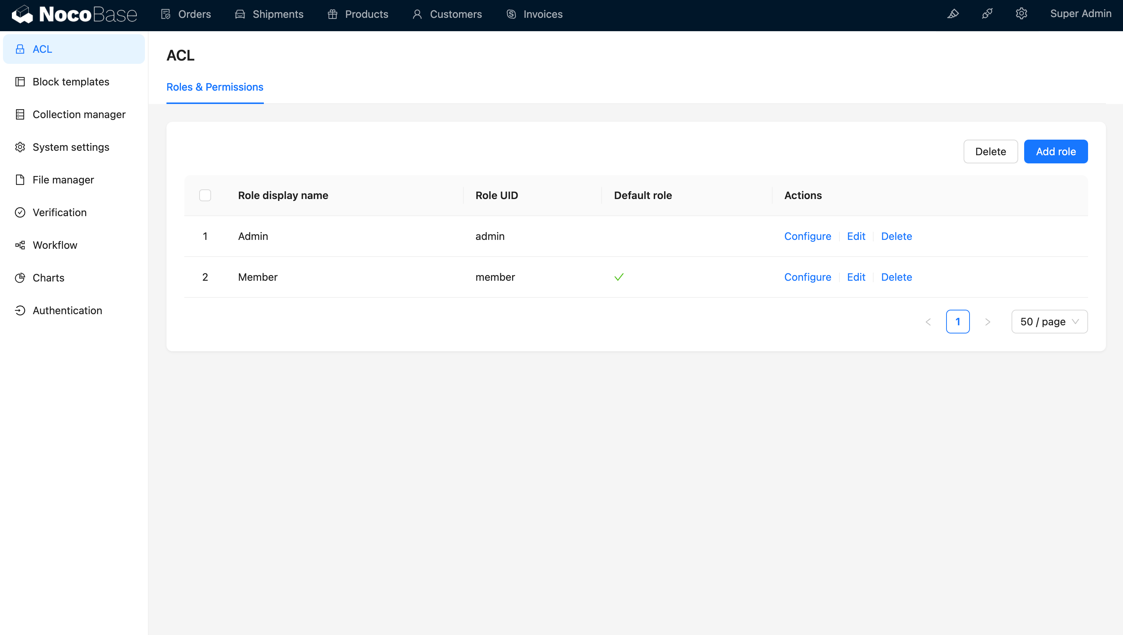Click Edit for the Admin role
Image resolution: width=1123 pixels, height=635 pixels.
coord(855,237)
